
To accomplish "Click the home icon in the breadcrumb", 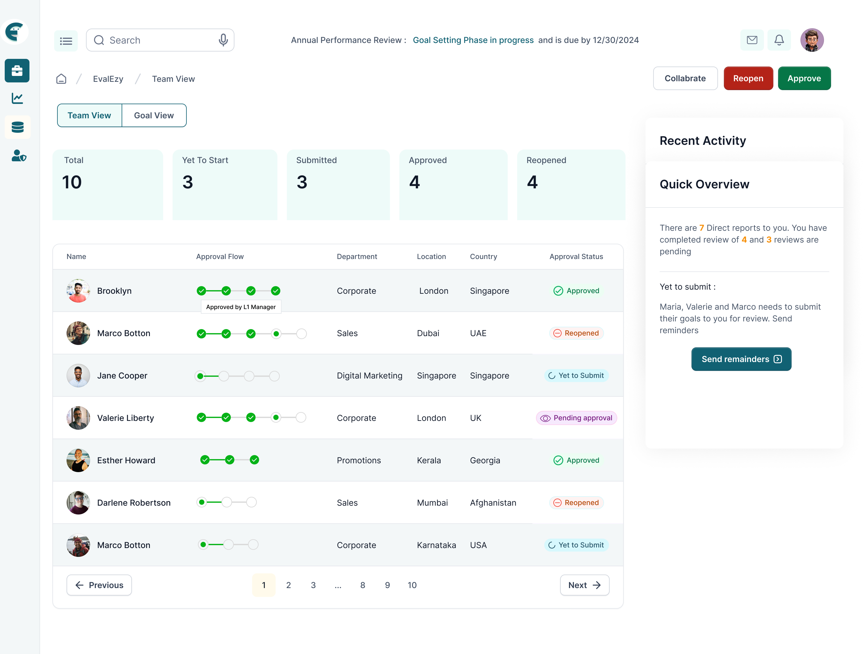I will [61, 79].
